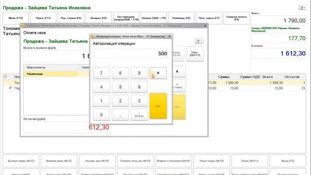
Task: Click partially hidden Enter key in Оплата чека
Action: [x=179, y=107]
